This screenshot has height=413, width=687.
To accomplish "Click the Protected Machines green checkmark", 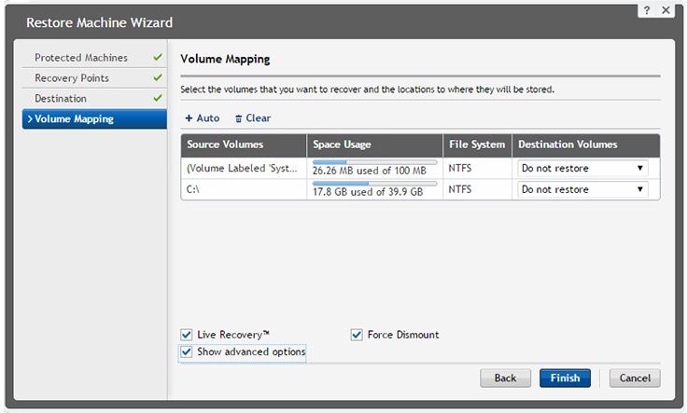I will pyautogui.click(x=157, y=58).
